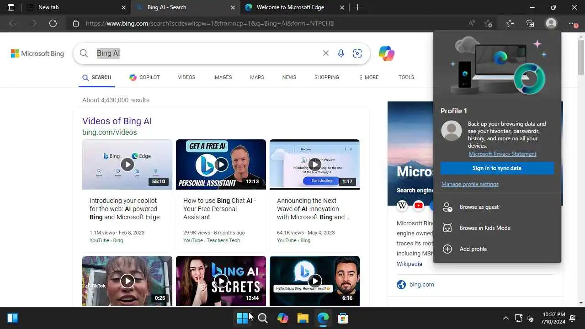
Task: Launch Copilot from the taskbar
Action: 283,318
